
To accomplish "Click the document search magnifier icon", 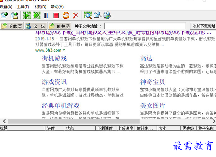I will tap(98, 15).
